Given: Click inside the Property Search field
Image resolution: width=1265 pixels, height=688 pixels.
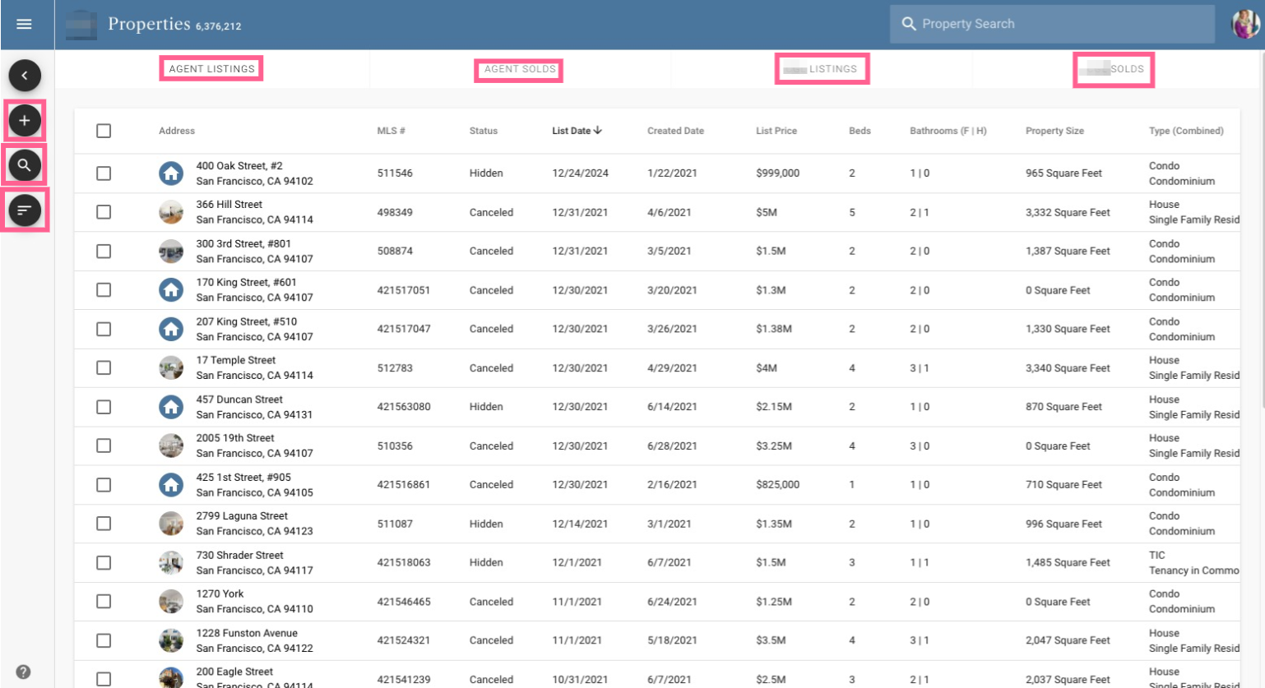Looking at the screenshot, I should [1053, 23].
